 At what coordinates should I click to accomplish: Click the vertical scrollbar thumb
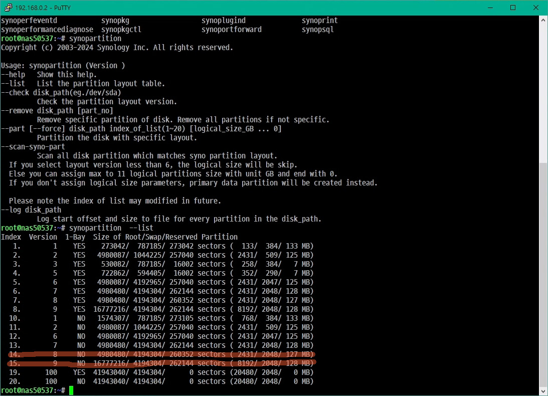pyautogui.click(x=543, y=275)
